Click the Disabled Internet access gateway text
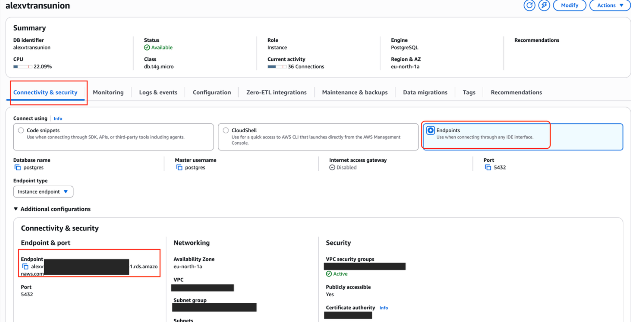This screenshot has height=322, width=631. pos(346,167)
